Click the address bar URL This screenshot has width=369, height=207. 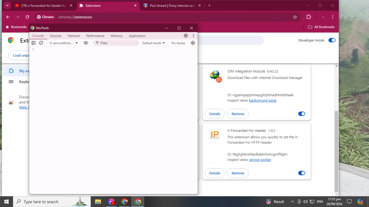(x=75, y=17)
